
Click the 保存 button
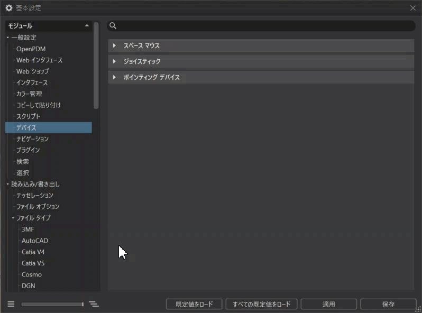tap(388, 304)
